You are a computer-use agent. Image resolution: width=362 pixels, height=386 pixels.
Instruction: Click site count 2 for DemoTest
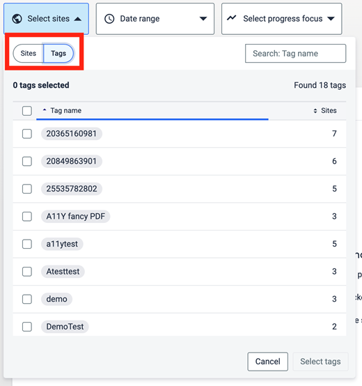tap(334, 327)
